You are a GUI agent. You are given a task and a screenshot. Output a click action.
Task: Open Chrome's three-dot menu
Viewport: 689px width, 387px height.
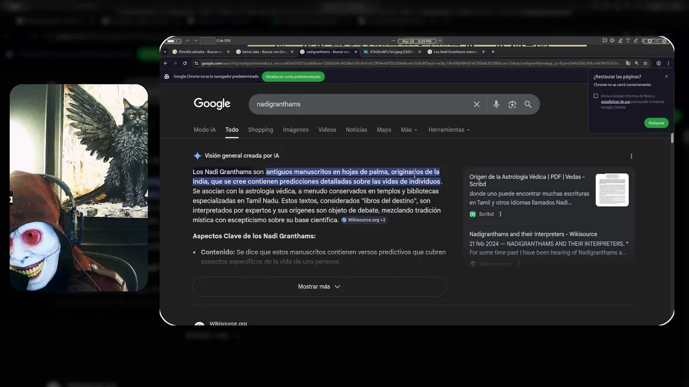[669, 63]
